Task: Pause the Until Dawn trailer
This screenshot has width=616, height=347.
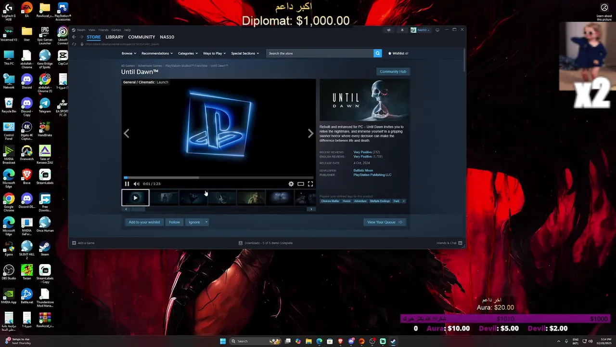Action: tap(127, 184)
